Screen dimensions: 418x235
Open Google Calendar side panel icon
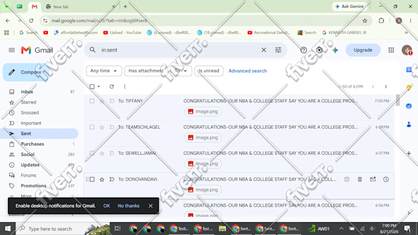point(409,70)
